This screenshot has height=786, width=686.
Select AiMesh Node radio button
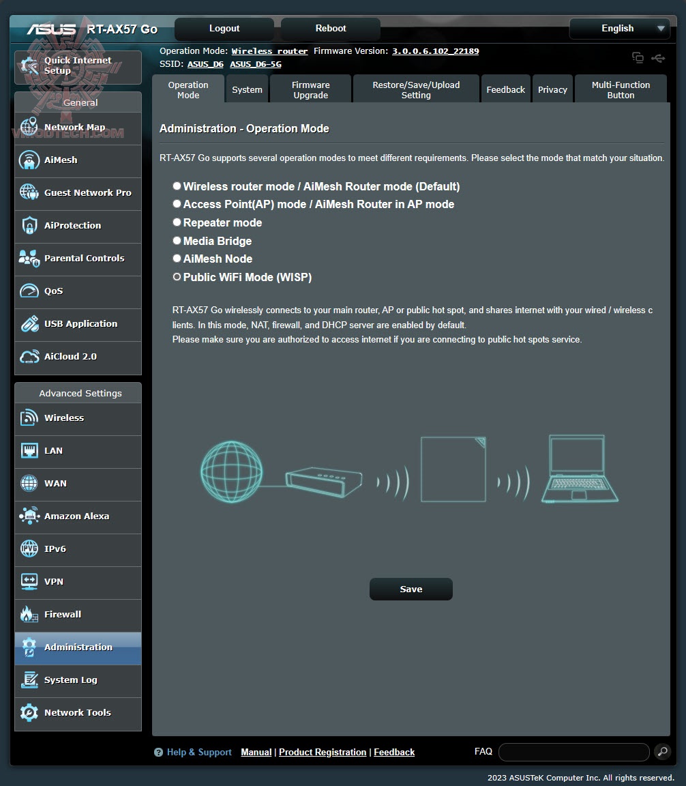tap(177, 259)
